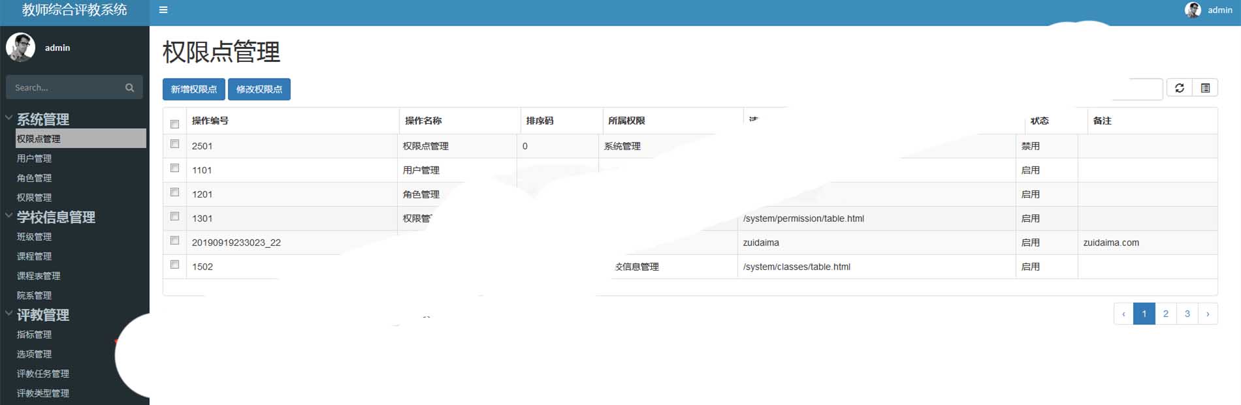Toggle sidebar with hamburger menu icon
Viewport: 1241px width, 405px height.
point(163,10)
